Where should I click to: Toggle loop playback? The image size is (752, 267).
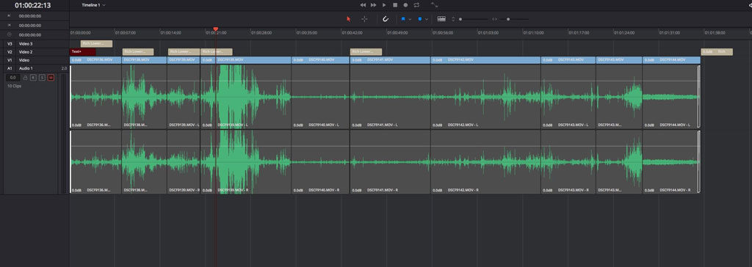click(416, 5)
